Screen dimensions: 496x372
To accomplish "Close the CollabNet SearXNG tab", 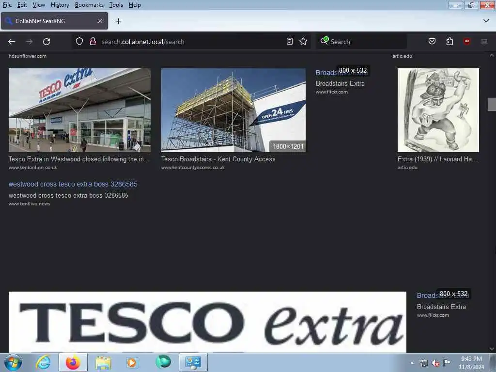I will [x=100, y=21].
